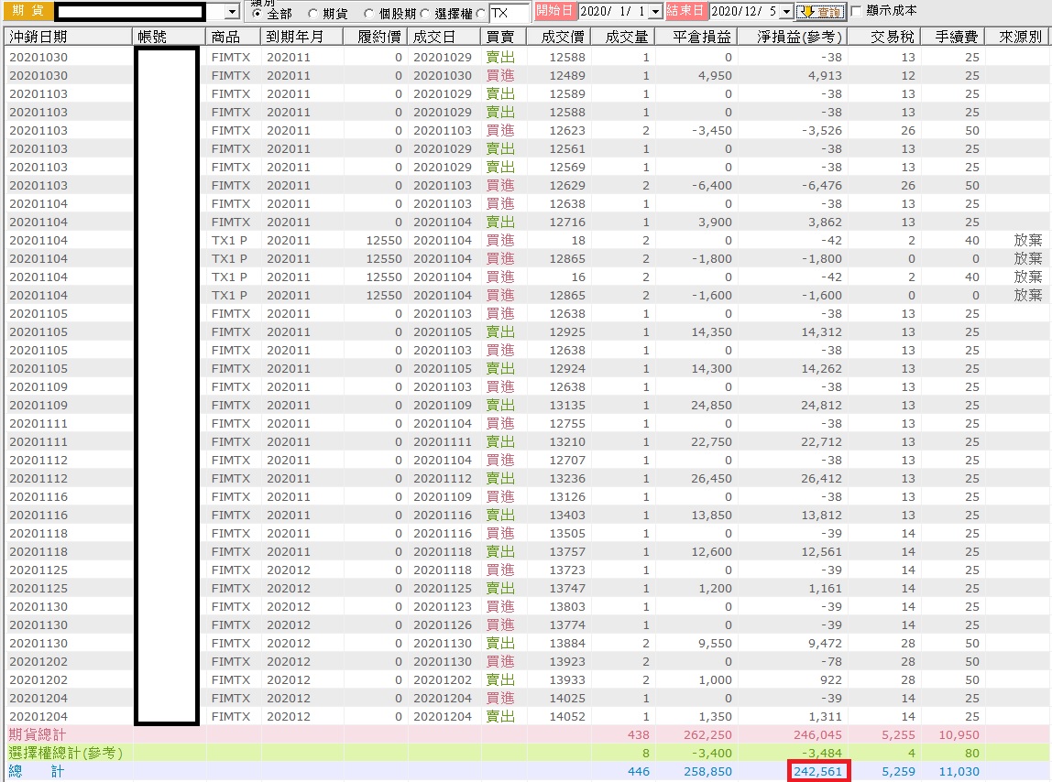Select the 期貨 radio button
Viewport: 1052px width, 782px height.
[313, 14]
